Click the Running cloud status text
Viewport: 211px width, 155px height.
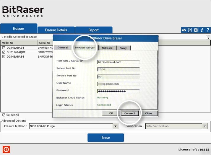(103, 98)
